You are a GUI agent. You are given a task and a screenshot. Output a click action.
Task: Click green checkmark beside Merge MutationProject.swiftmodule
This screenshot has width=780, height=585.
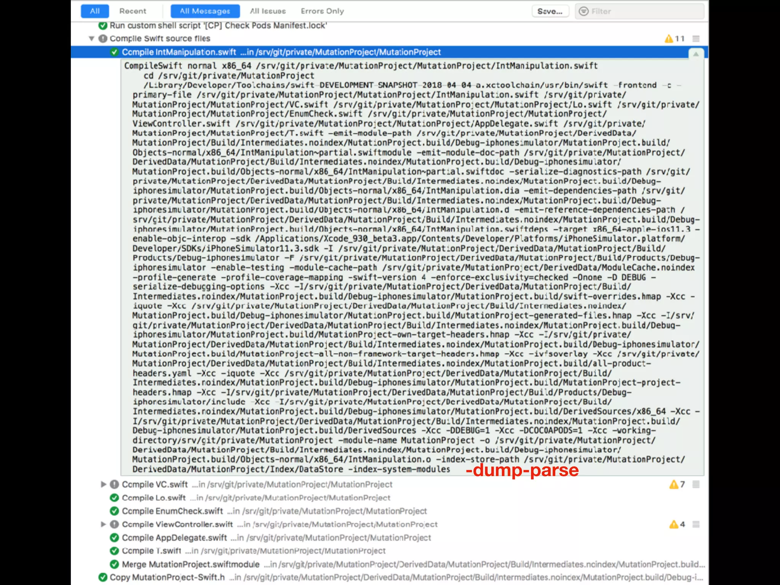(x=114, y=564)
